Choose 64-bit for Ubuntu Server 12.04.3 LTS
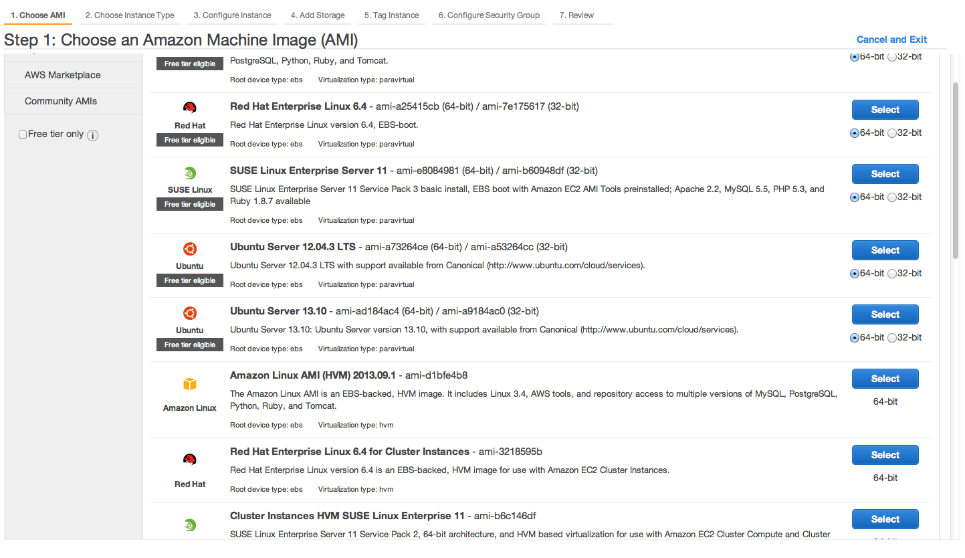This screenshot has height=558, width=965. [854, 274]
